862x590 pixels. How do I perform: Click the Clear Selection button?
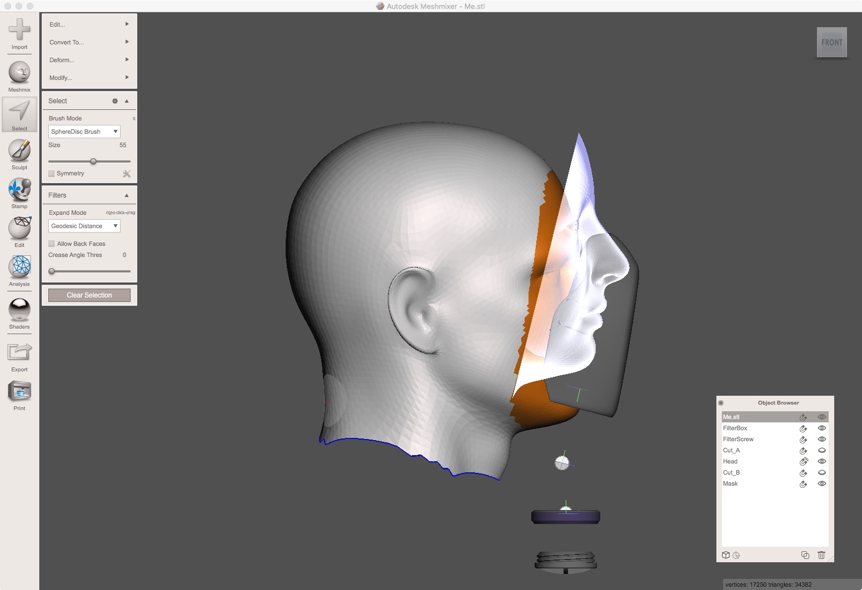[89, 295]
